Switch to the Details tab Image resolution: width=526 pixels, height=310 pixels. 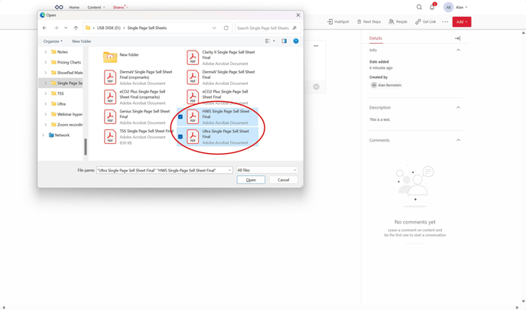pyautogui.click(x=375, y=38)
